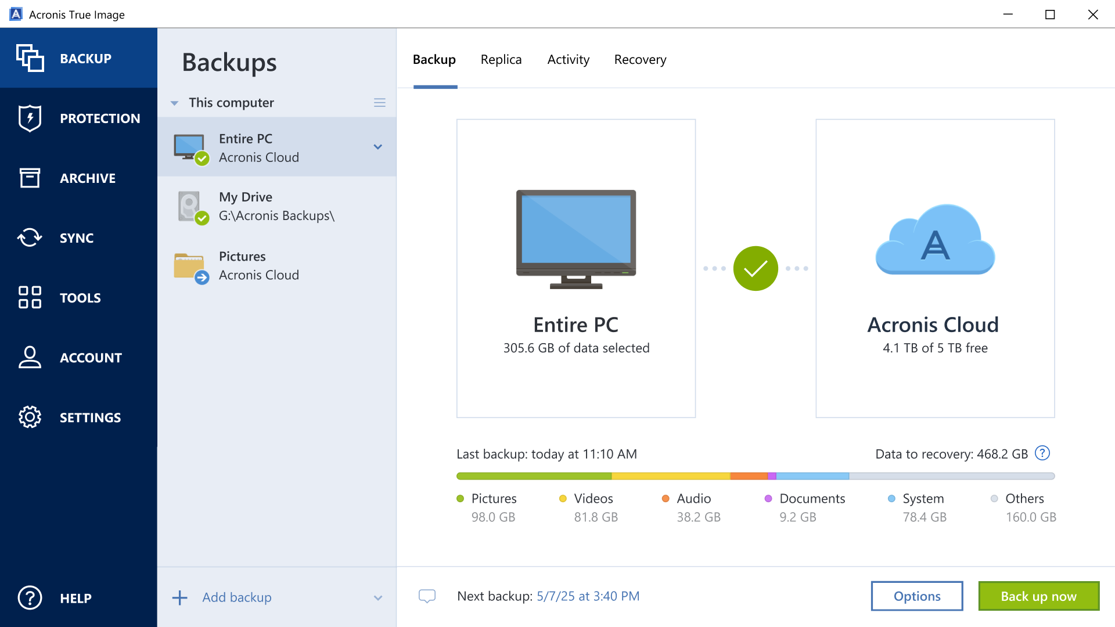Viewport: 1115px width, 627px height.
Task: Open the Archive section
Action: tap(30, 178)
